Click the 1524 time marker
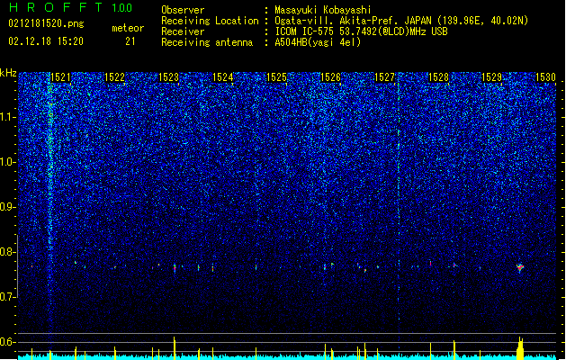This screenshot has width=566, height=360. [x=223, y=77]
